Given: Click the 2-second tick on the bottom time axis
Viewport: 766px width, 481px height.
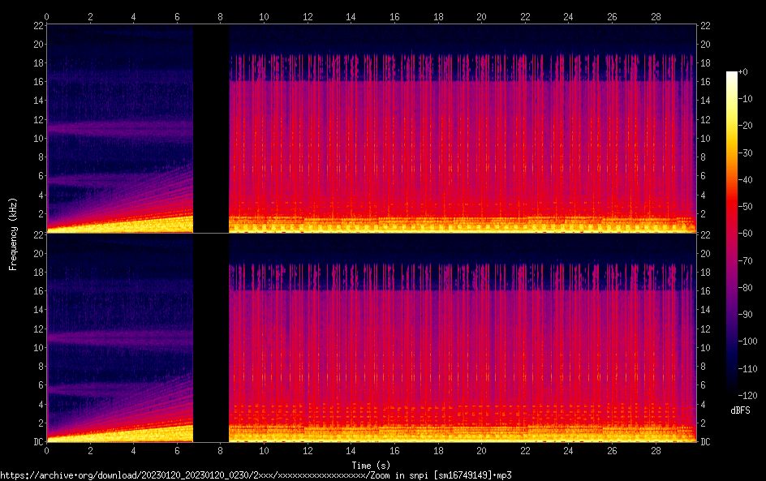Looking at the screenshot, I should point(90,451).
